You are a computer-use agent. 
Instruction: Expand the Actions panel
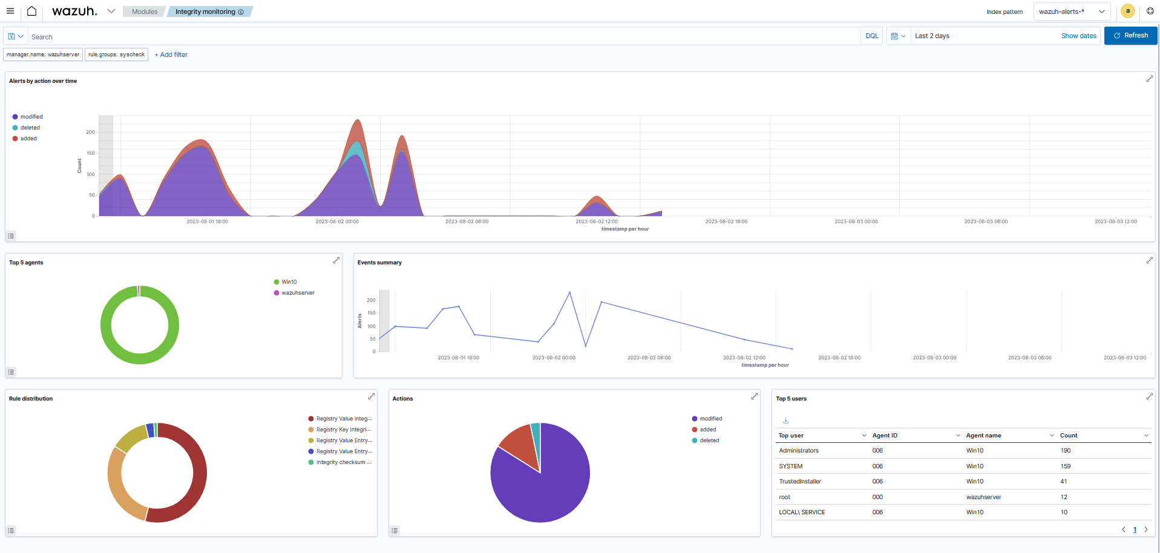(754, 397)
